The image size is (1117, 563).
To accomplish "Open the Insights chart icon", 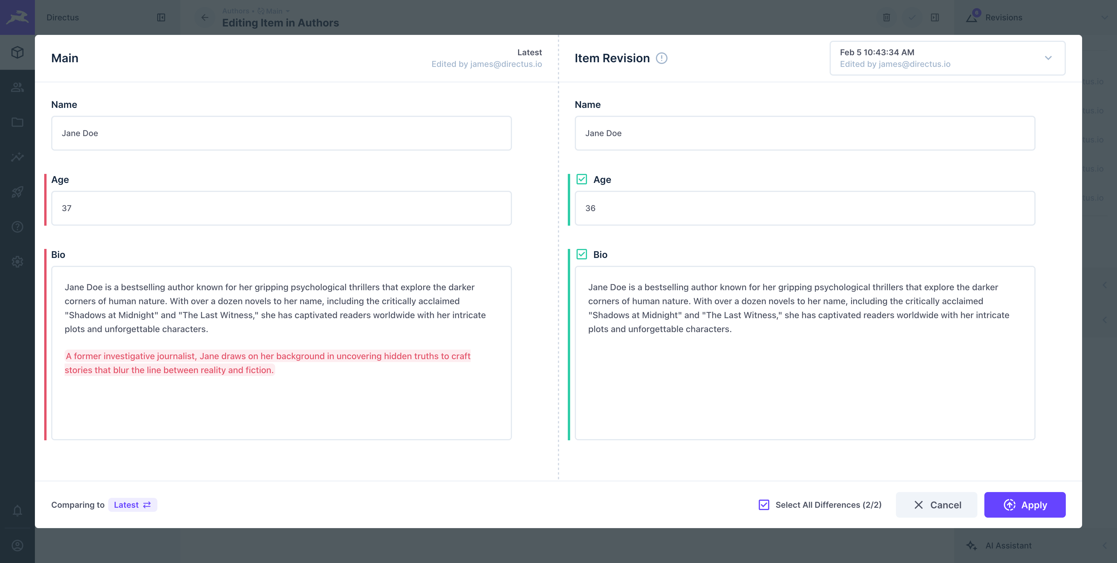I will pyautogui.click(x=17, y=157).
